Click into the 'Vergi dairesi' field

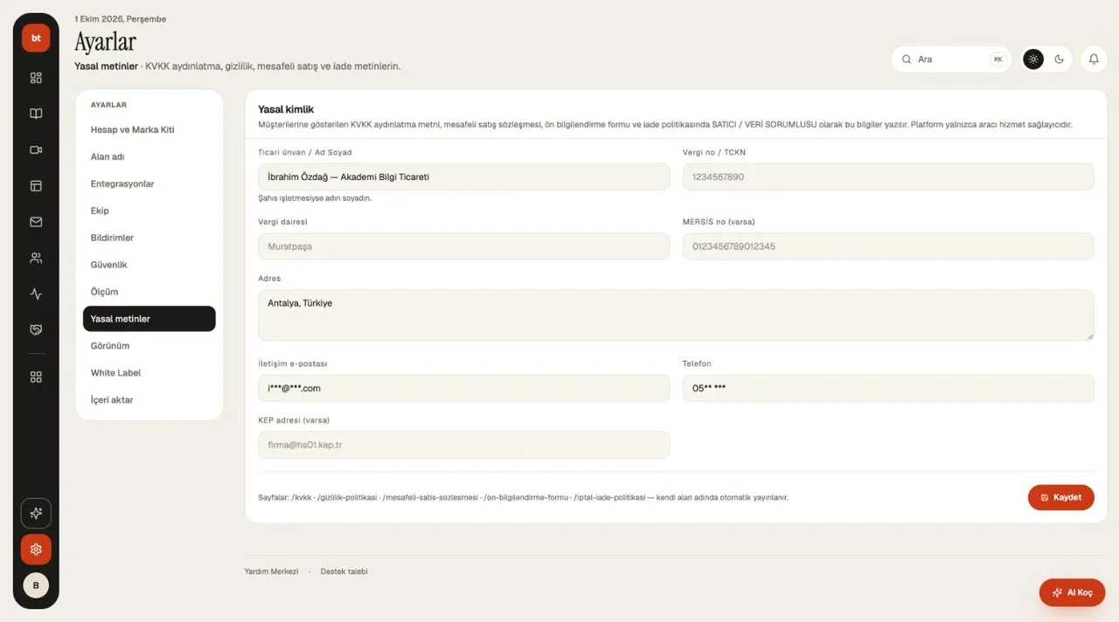(464, 246)
